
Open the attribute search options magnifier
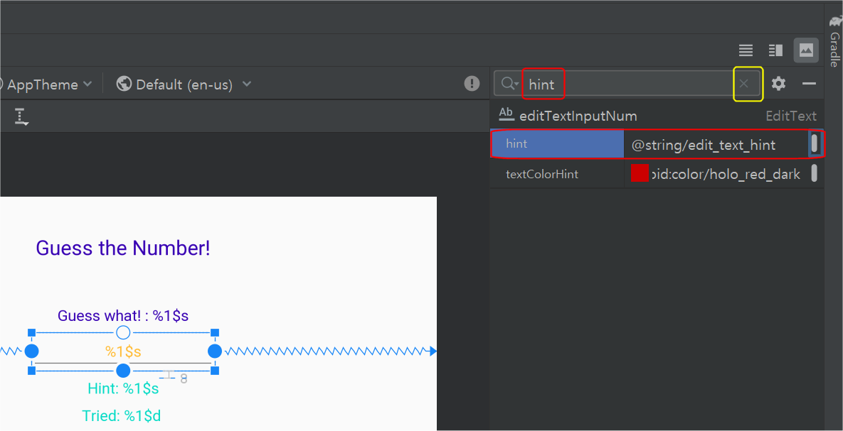(508, 83)
